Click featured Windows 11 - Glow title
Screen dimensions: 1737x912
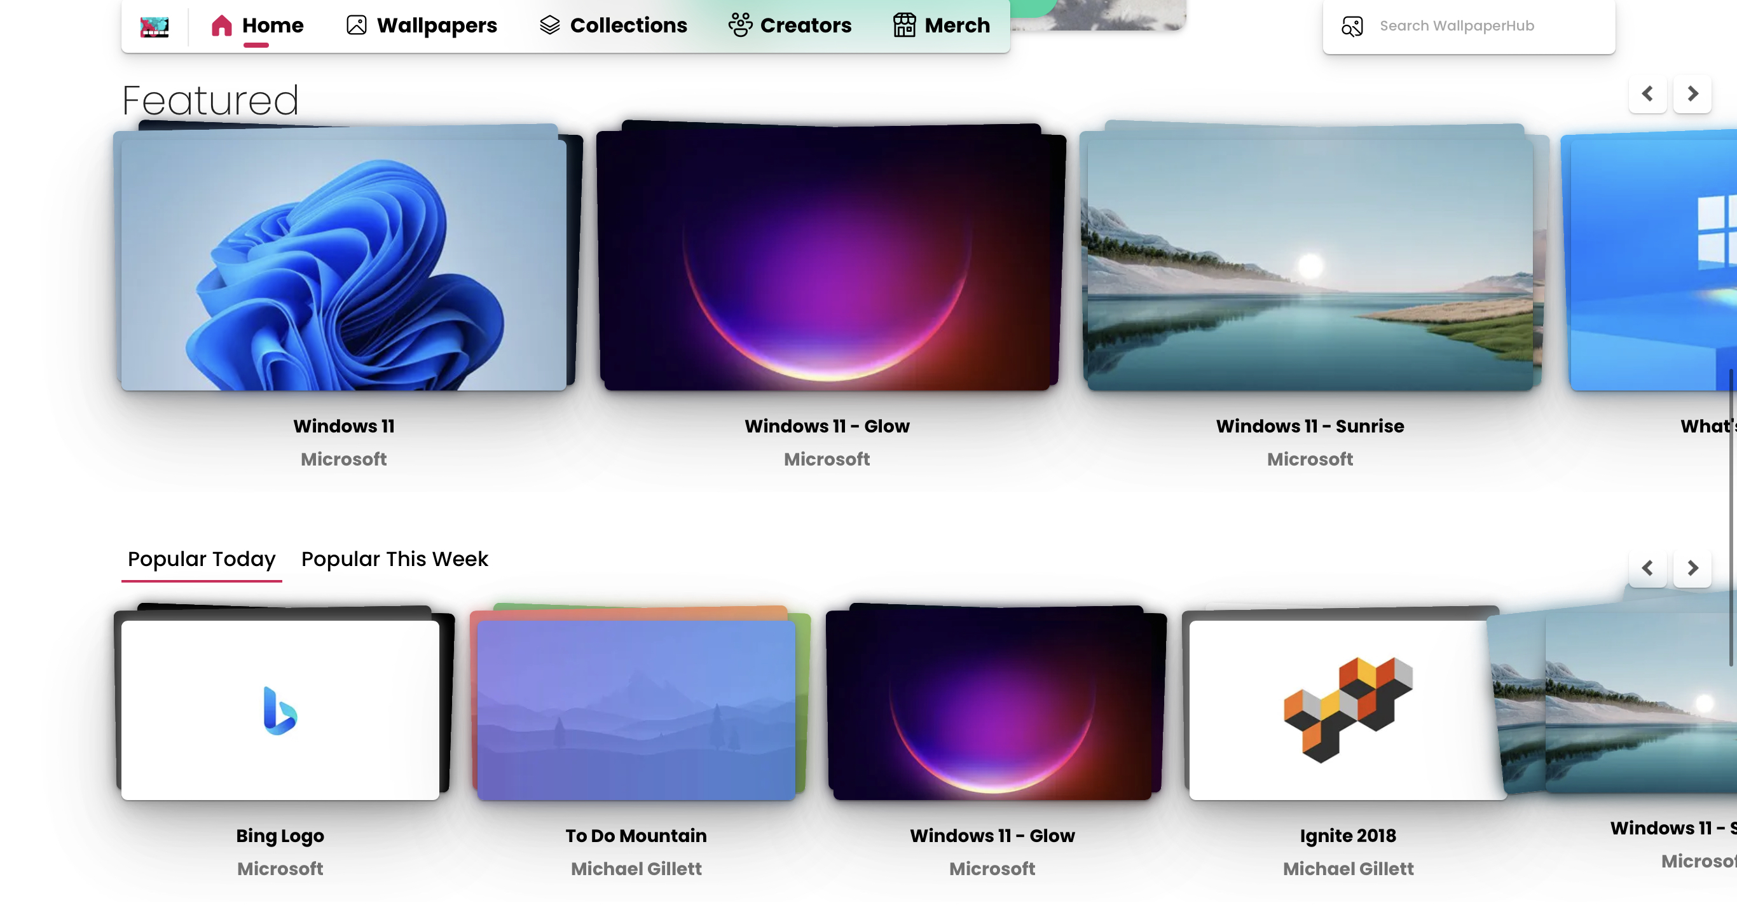coord(827,426)
